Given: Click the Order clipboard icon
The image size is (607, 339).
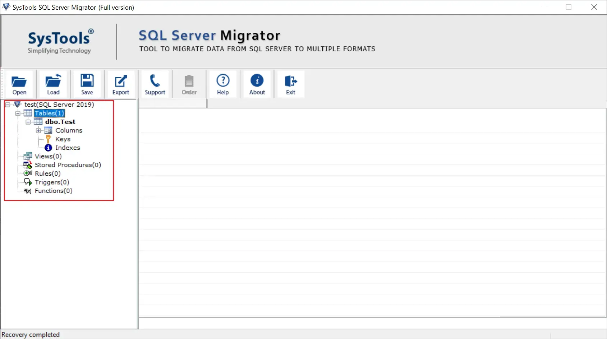Looking at the screenshot, I should pos(189,81).
